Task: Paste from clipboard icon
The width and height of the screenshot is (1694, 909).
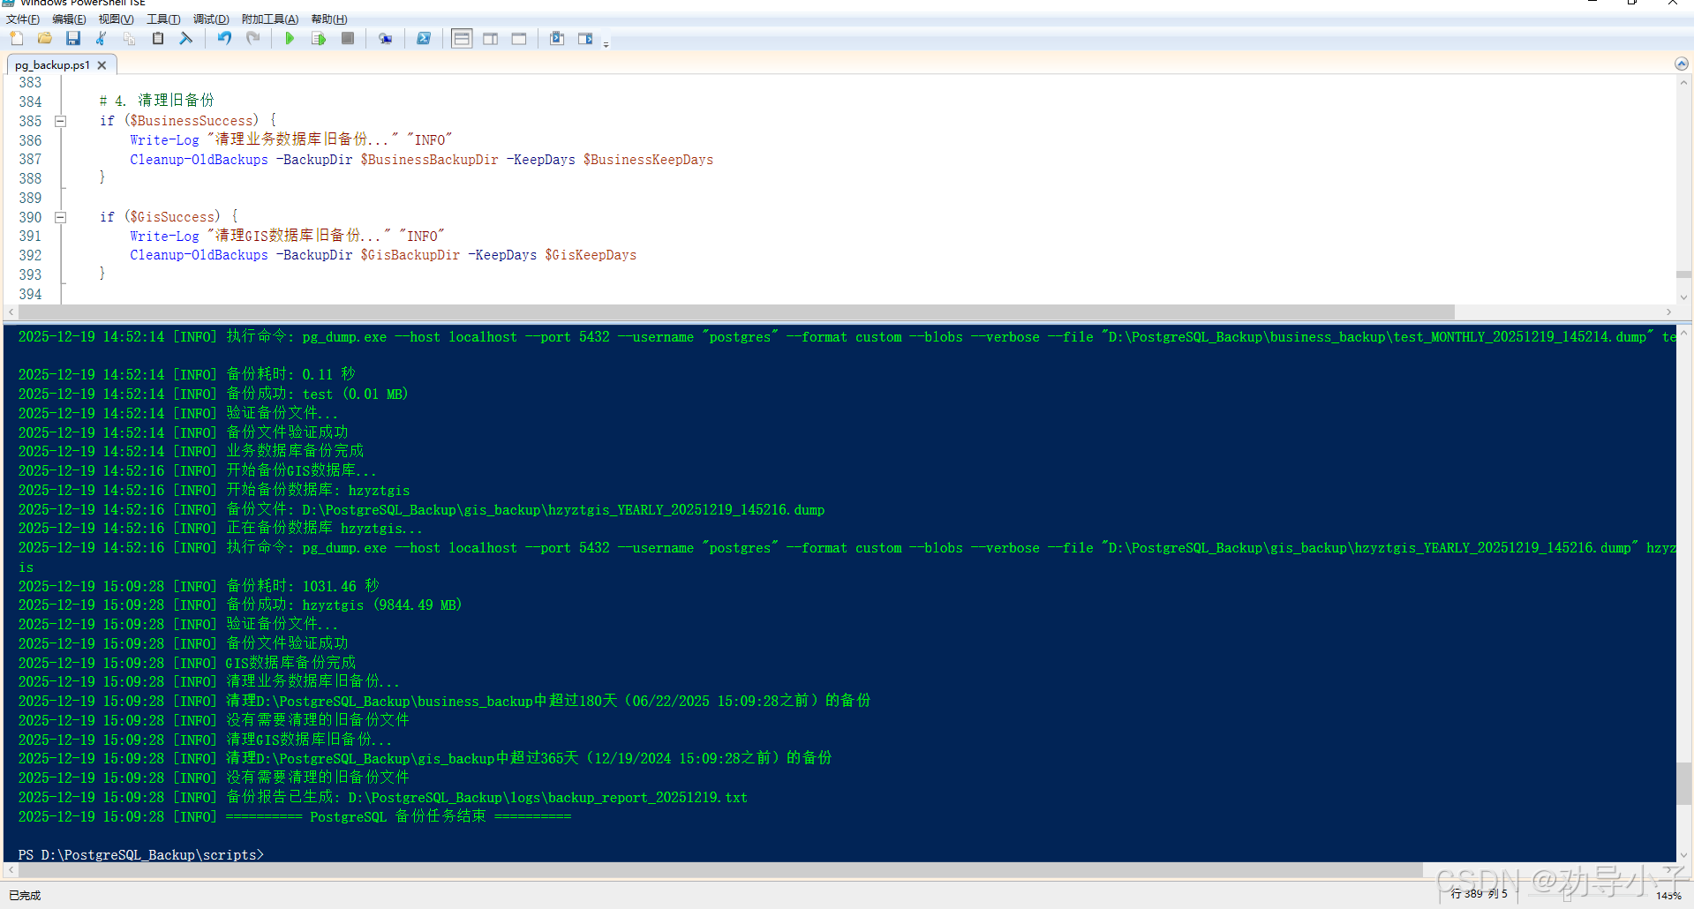Action: point(158,38)
